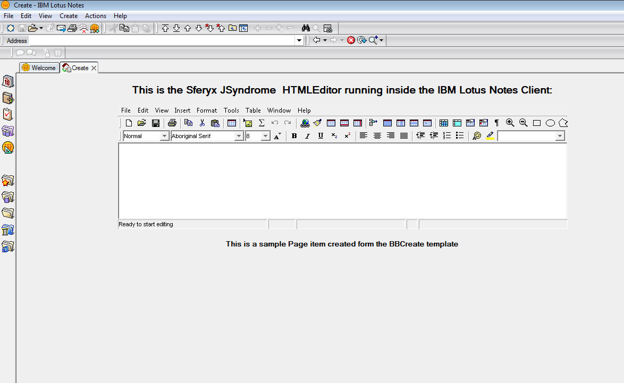Open the calendar icon in left bookmark bar
The width and height of the screenshot is (624, 383).
point(7,81)
